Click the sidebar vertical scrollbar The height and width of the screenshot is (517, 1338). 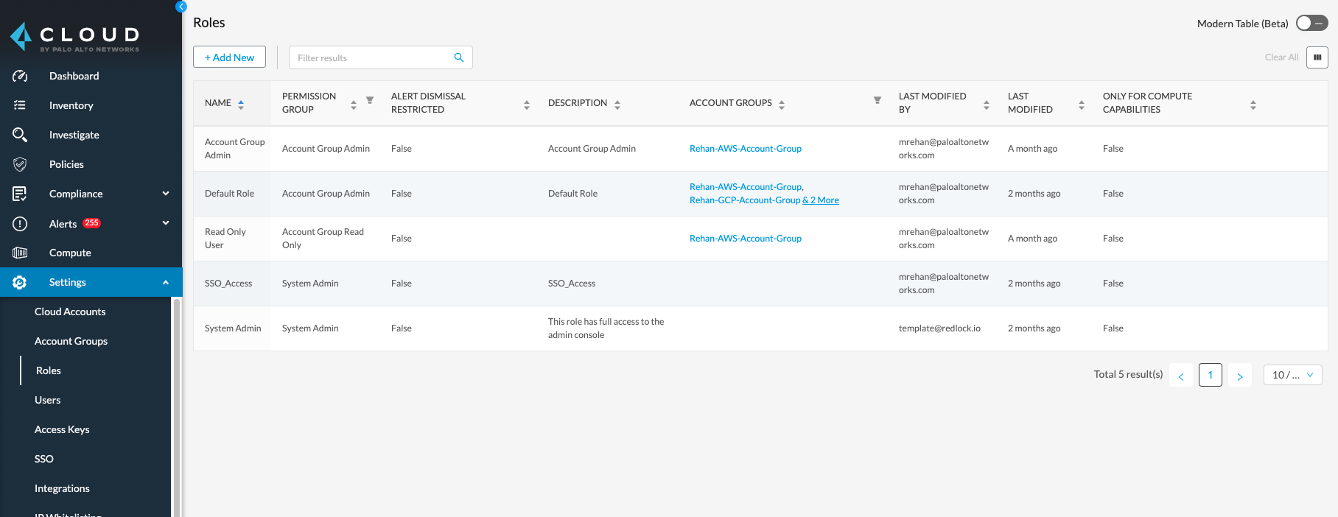click(x=176, y=405)
